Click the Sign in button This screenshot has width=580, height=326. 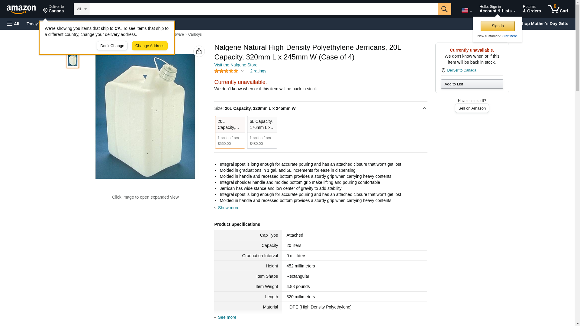tap(498, 26)
